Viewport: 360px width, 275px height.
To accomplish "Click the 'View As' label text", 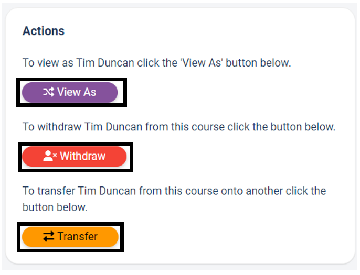I will pos(77,92).
